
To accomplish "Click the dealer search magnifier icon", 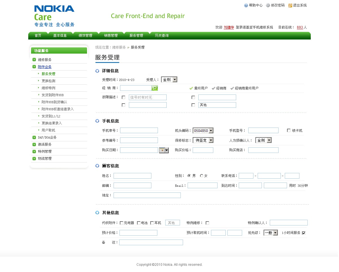I will [x=155, y=88].
